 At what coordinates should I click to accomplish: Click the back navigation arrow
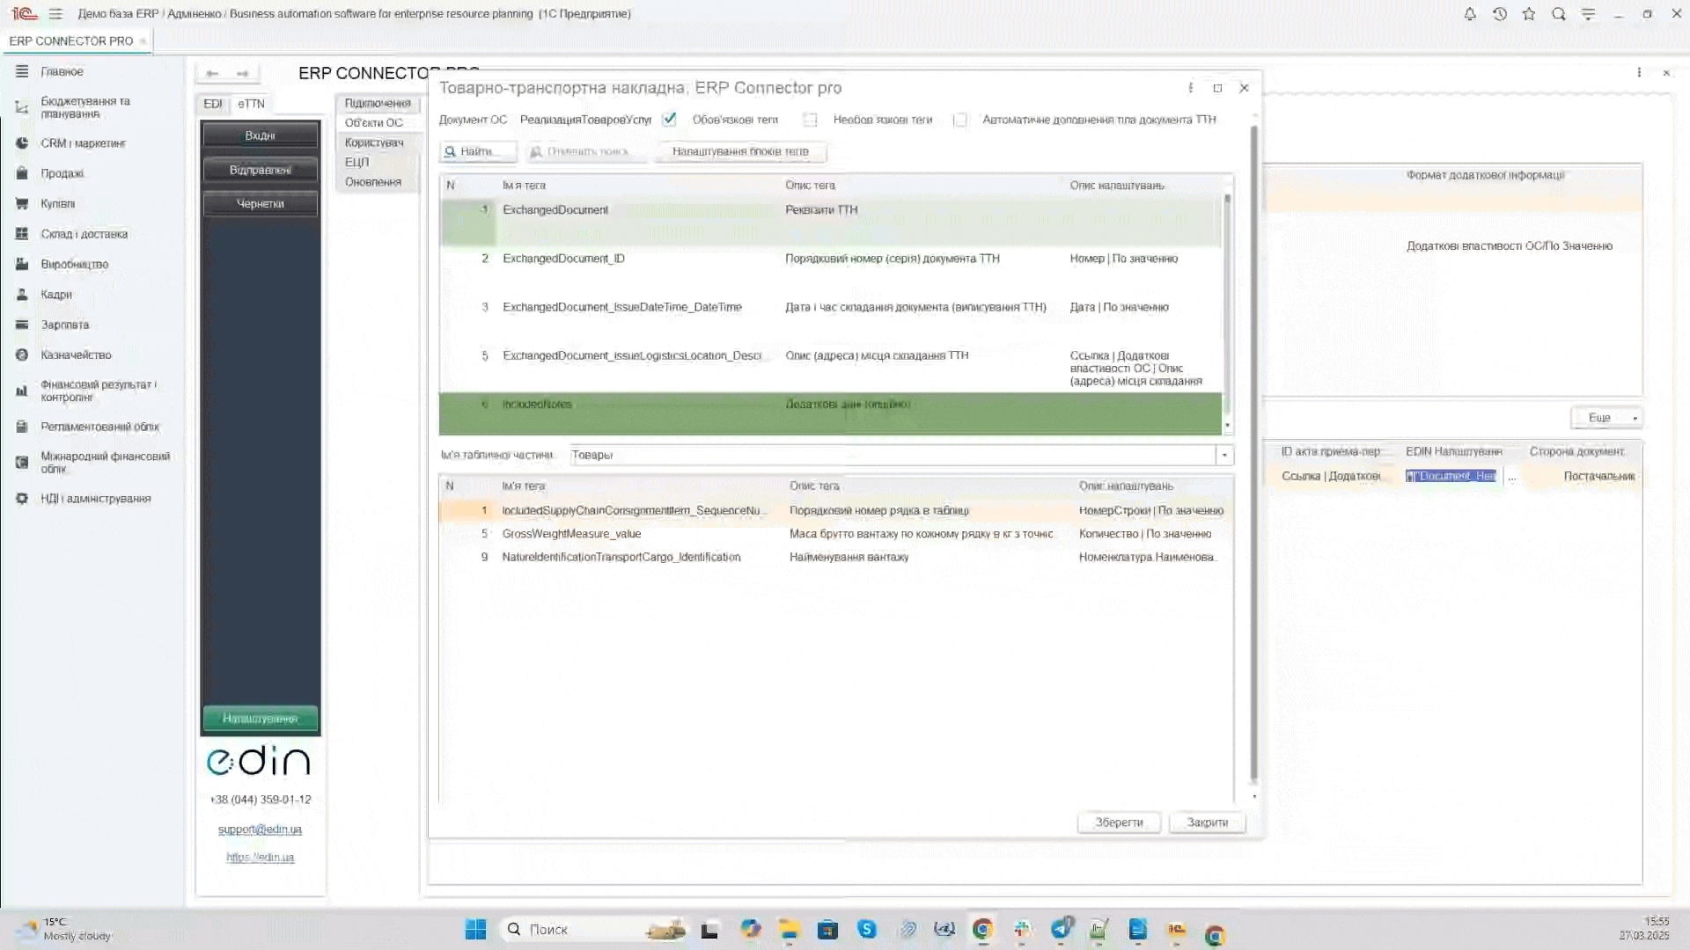[x=212, y=73]
